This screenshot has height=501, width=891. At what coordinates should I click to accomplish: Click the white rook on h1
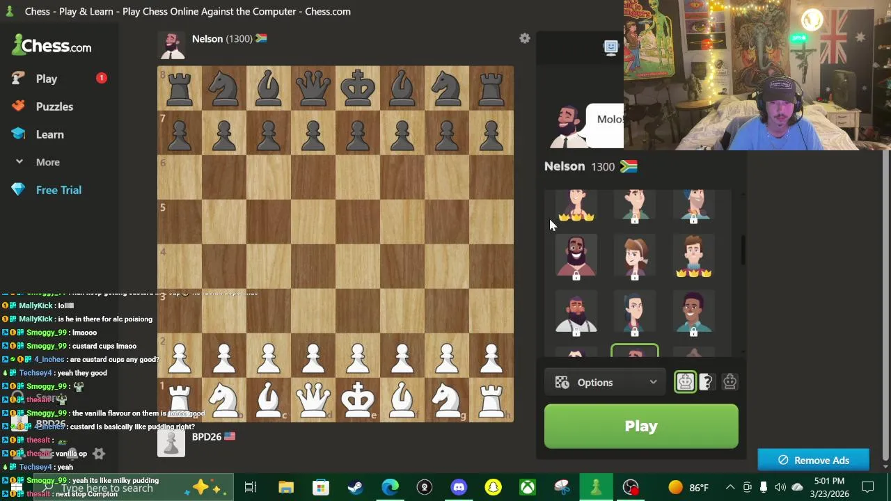click(x=491, y=400)
